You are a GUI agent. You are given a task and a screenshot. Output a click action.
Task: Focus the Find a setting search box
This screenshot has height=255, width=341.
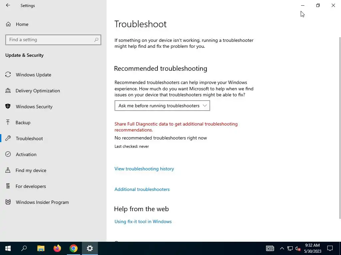[x=53, y=40]
